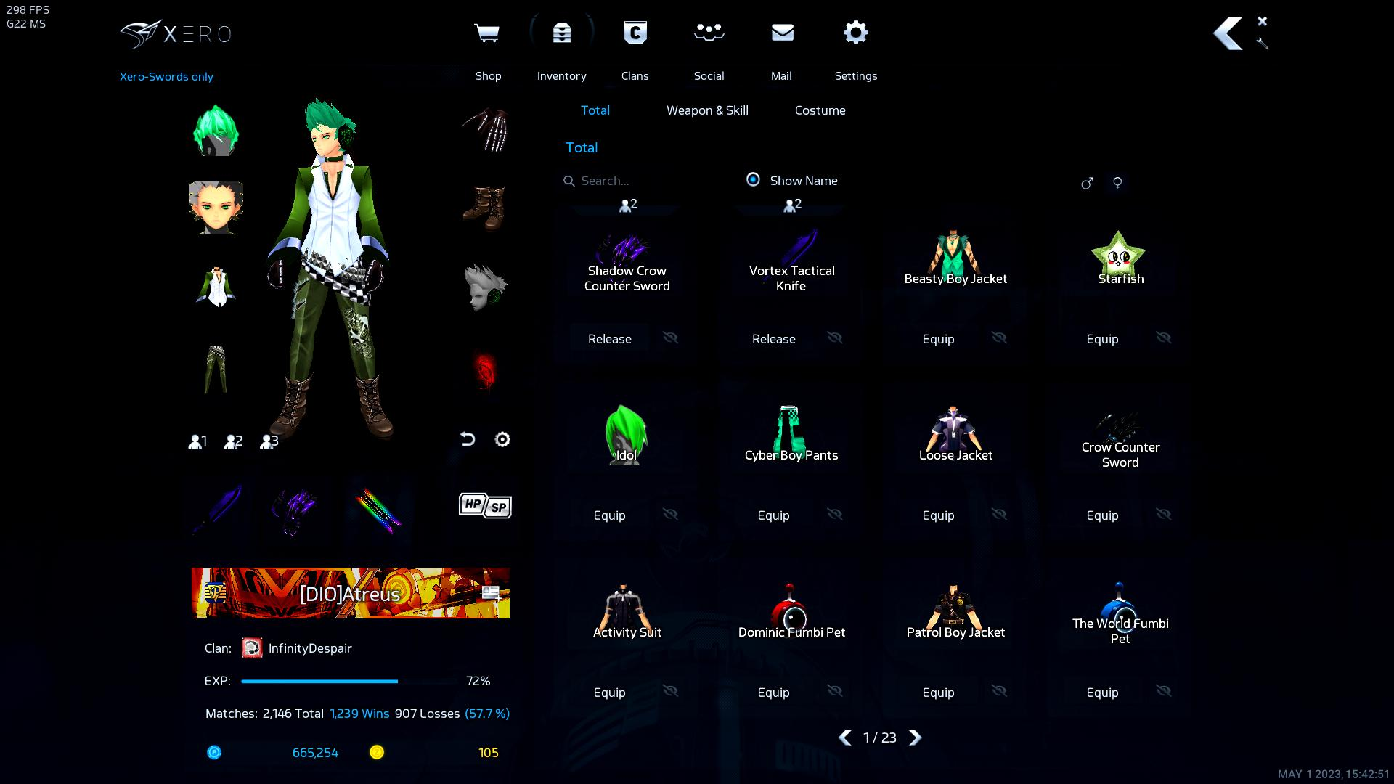Toggle the Show Name radio button

[x=753, y=179]
